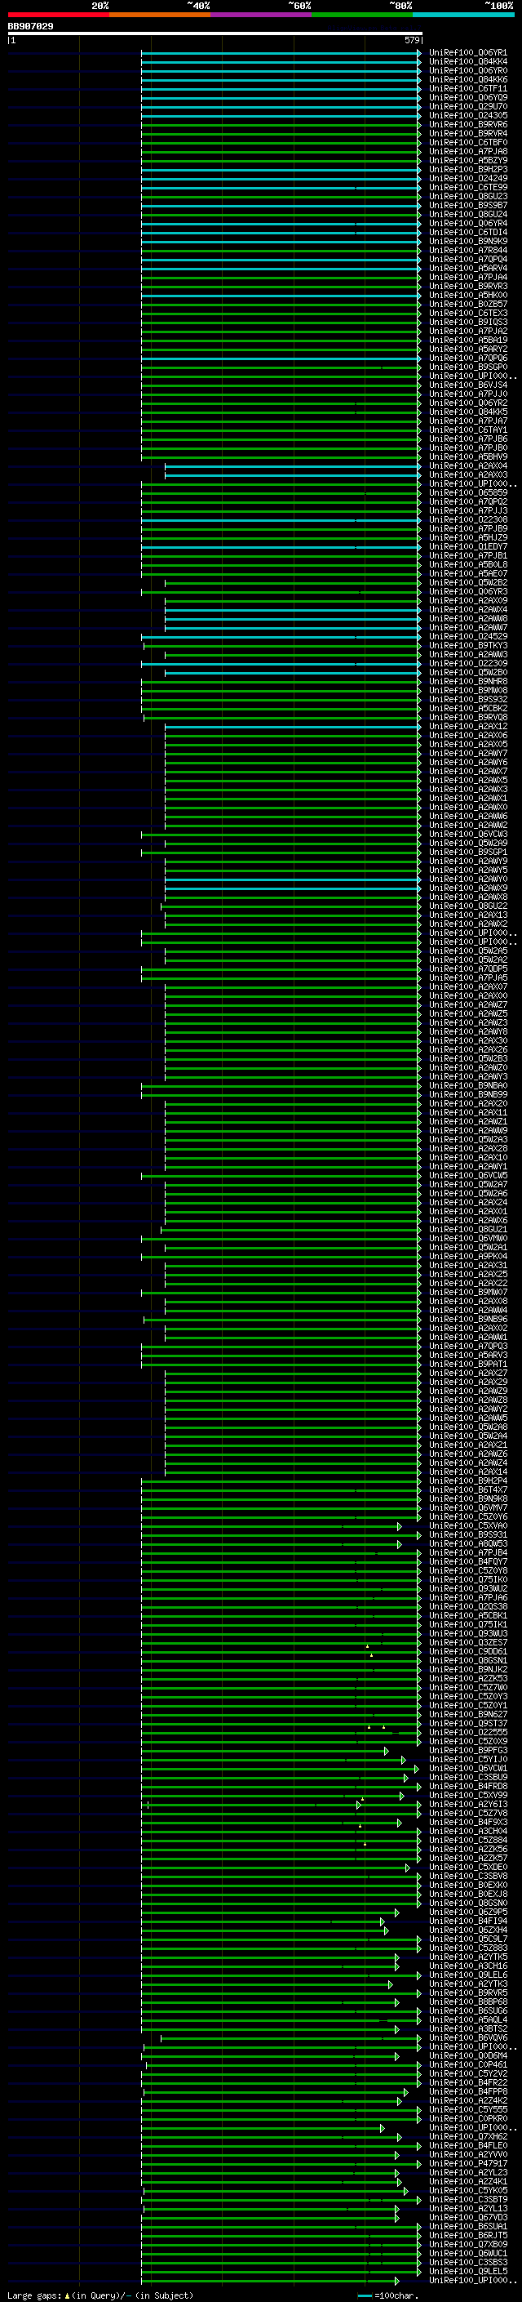Click the query end position 579
The width and height of the screenshot is (522, 2302).
coord(411,40)
